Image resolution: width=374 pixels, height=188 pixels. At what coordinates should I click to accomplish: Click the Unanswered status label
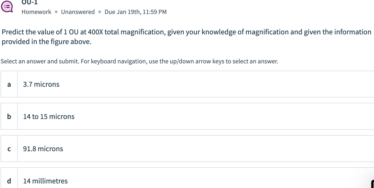pos(78,12)
